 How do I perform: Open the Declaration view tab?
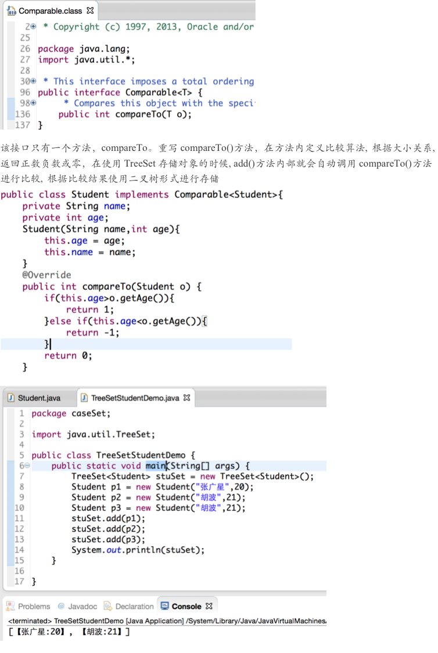tap(134, 607)
